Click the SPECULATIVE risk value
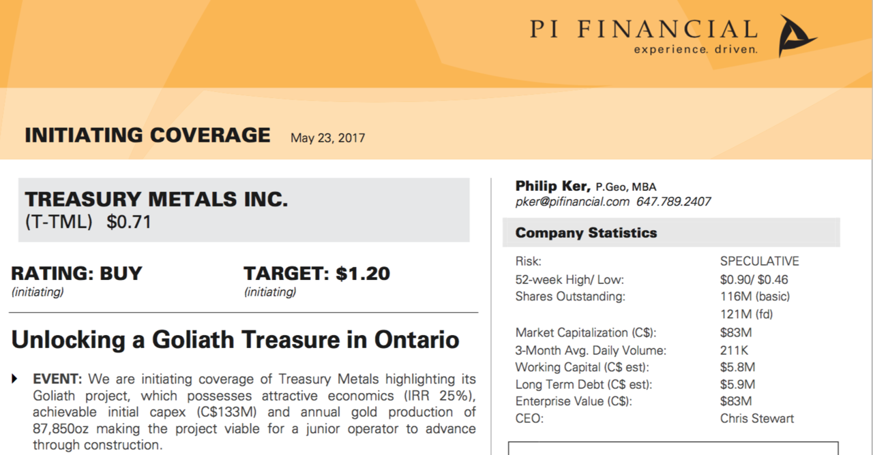Viewport: 873px width, 455px height. click(759, 262)
